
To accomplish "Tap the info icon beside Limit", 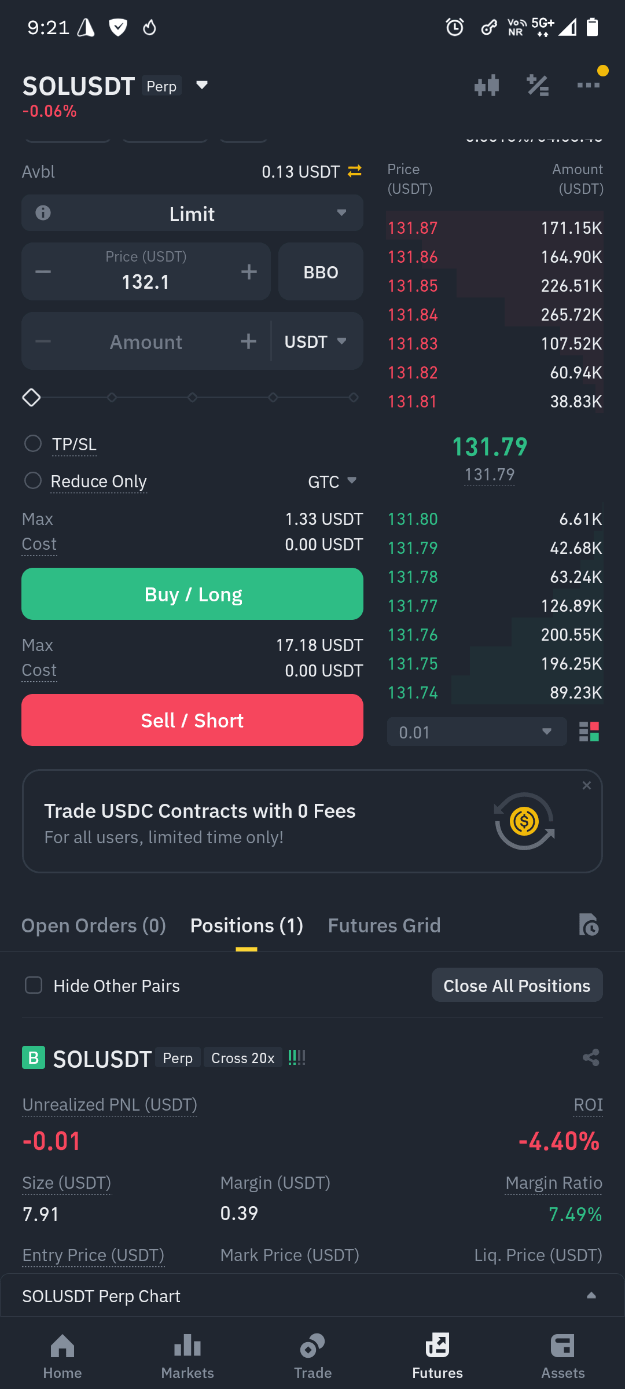I will point(43,213).
